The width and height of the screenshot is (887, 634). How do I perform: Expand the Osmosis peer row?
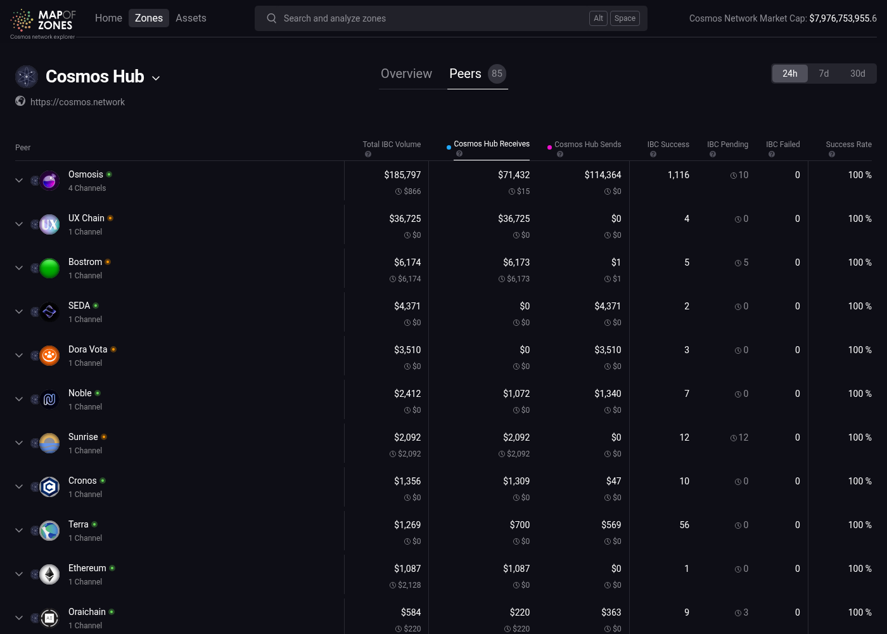coord(19,181)
